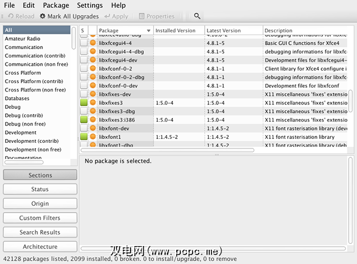The width and height of the screenshot is (357, 264).
Task: Click package list horizontal scrollbar
Action: 167,150
